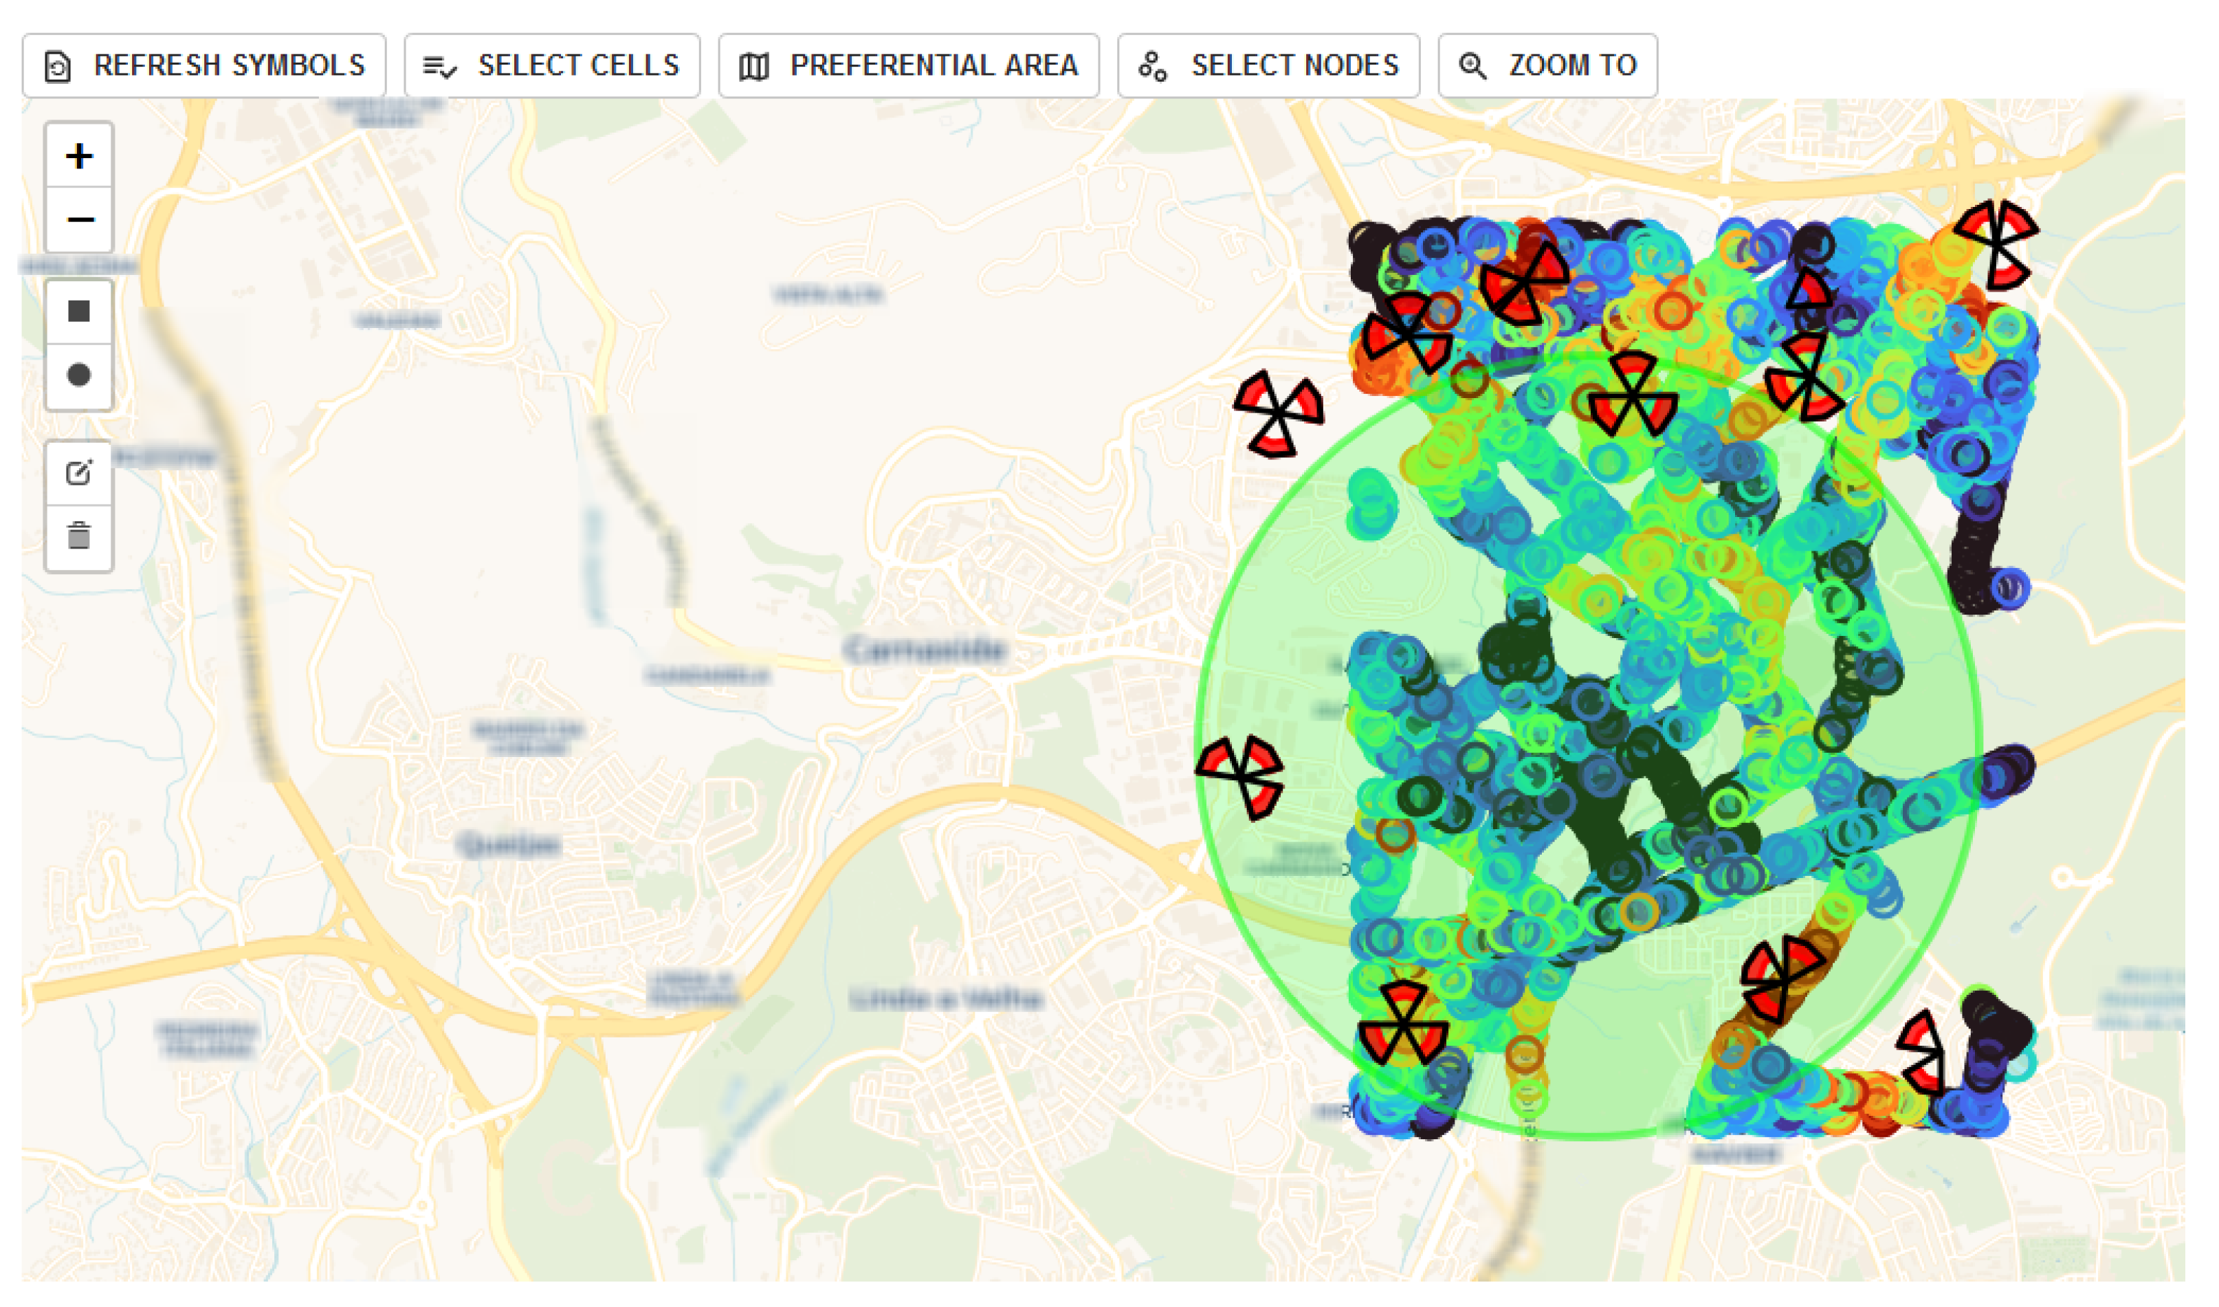Click the refresh document icon on Refresh Symbols
2219x1307 pixels.
tap(58, 67)
